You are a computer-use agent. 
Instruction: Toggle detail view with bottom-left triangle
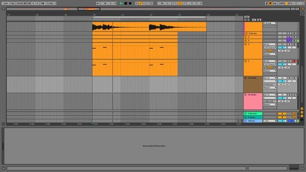click(x=3, y=168)
